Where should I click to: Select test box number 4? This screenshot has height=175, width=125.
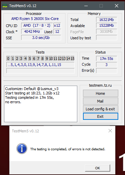click(x=26, y=59)
